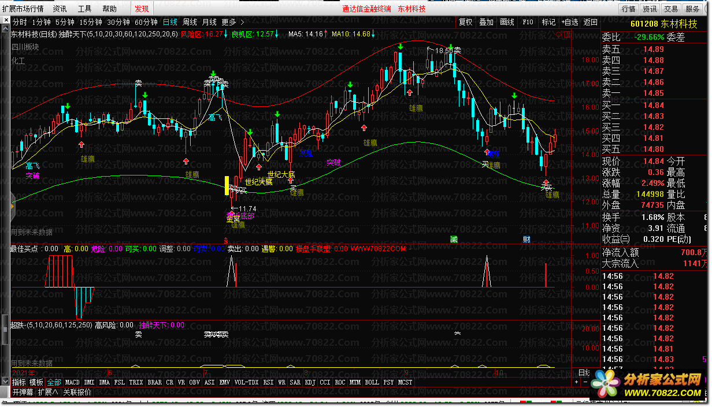Click the 交易 button at top right
Viewport: 712px width, 407px height.
670,9
